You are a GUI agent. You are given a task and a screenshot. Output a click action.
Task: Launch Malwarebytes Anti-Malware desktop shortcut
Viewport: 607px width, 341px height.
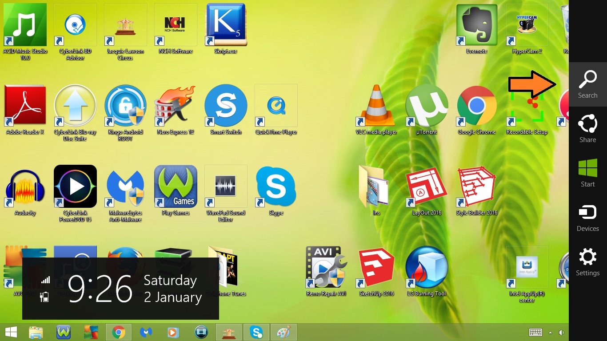pyautogui.click(x=125, y=186)
